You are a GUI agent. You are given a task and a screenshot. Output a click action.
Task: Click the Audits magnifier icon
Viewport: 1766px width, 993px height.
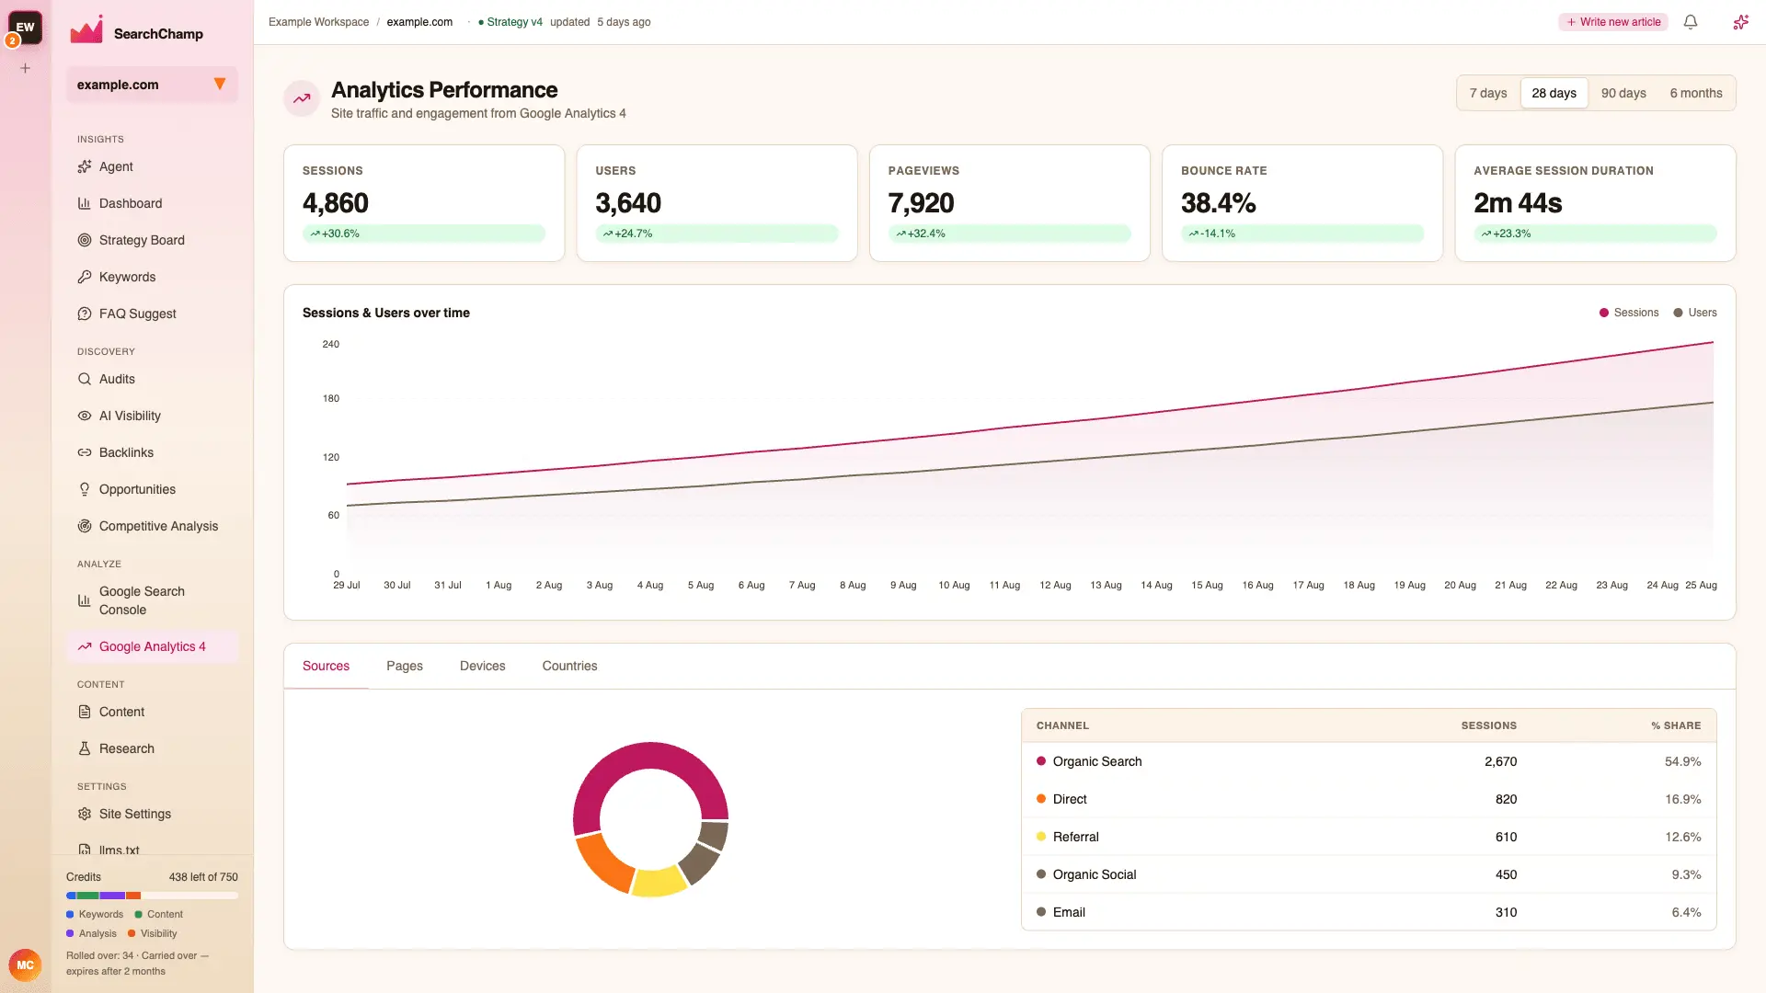85,379
